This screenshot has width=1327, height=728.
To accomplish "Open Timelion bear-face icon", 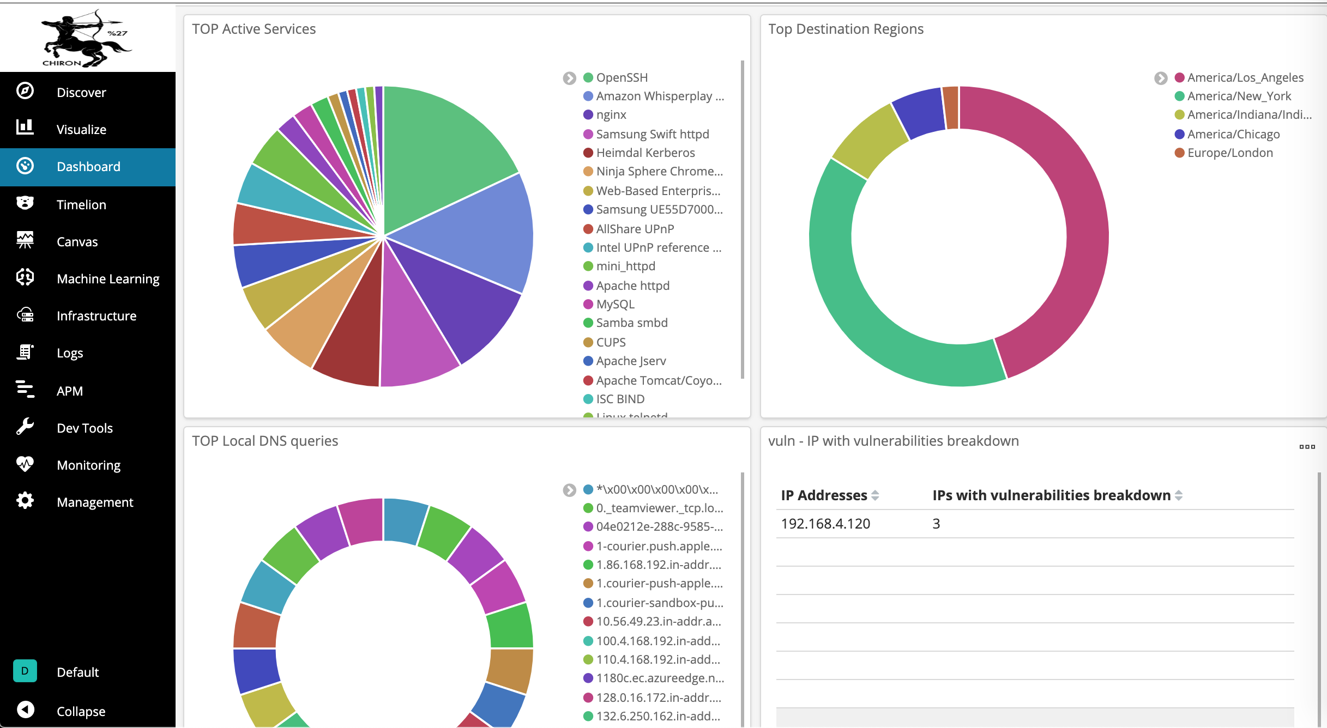I will (25, 203).
